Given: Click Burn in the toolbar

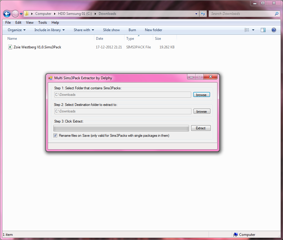Looking at the screenshot, I should click(x=132, y=30).
